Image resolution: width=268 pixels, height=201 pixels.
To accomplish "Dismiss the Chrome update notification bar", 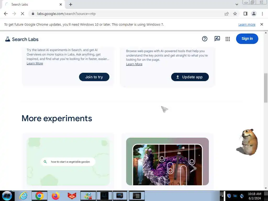I will click(262, 24).
